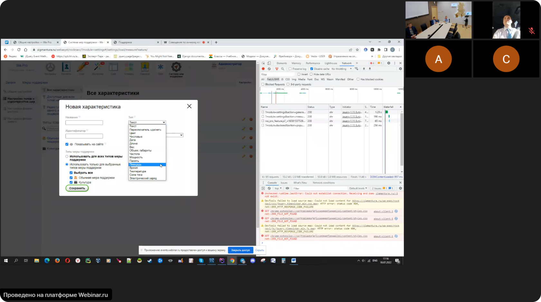Choose 'Площадь' in the type dropdown list

click(136, 164)
